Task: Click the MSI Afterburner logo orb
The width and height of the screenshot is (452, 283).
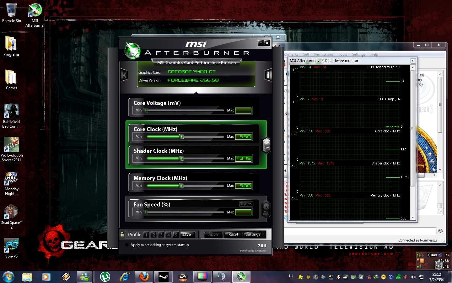Action: tap(132, 50)
